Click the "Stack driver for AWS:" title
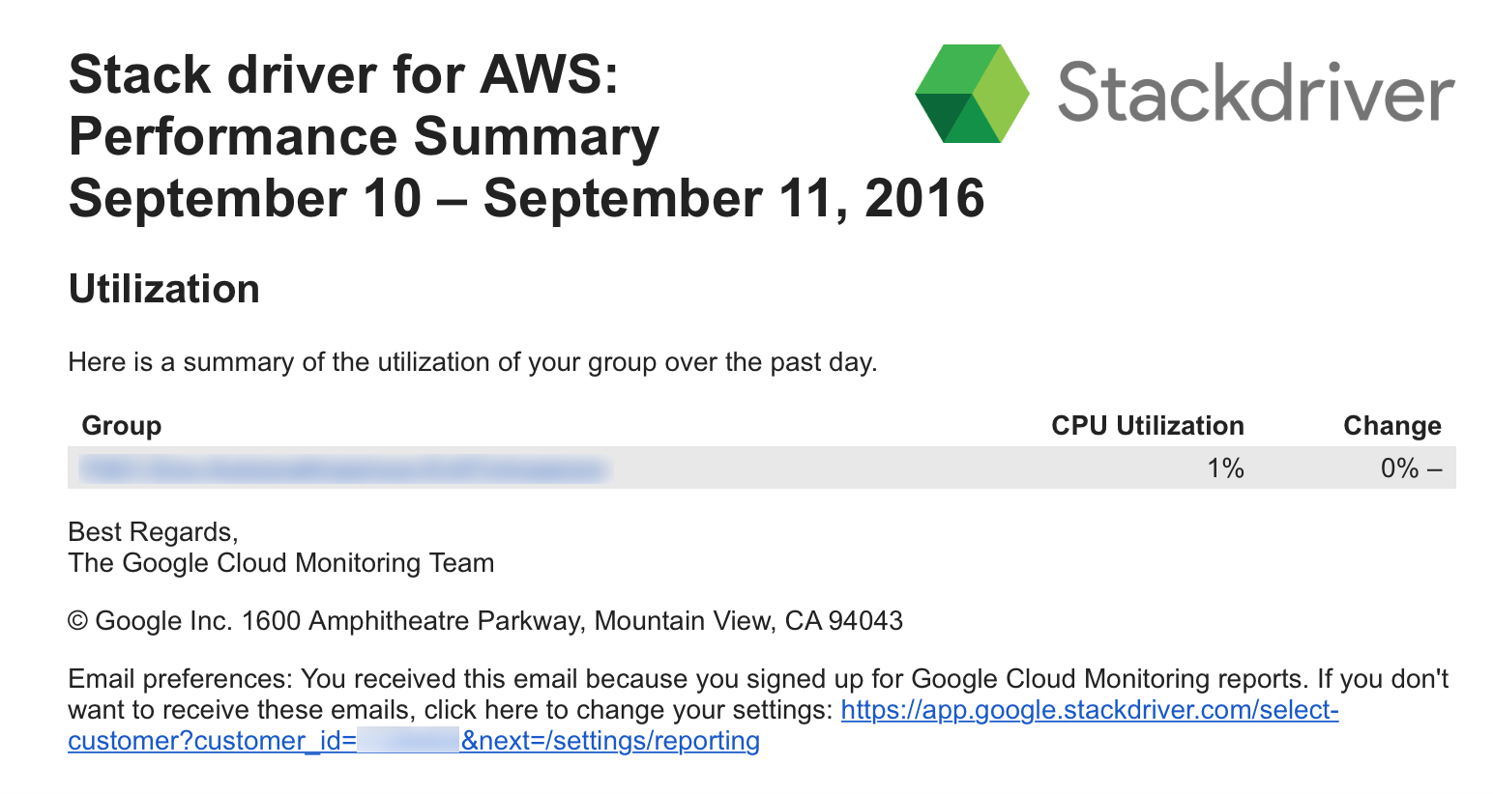Image resolution: width=1493 pixels, height=794 pixels. (x=343, y=74)
